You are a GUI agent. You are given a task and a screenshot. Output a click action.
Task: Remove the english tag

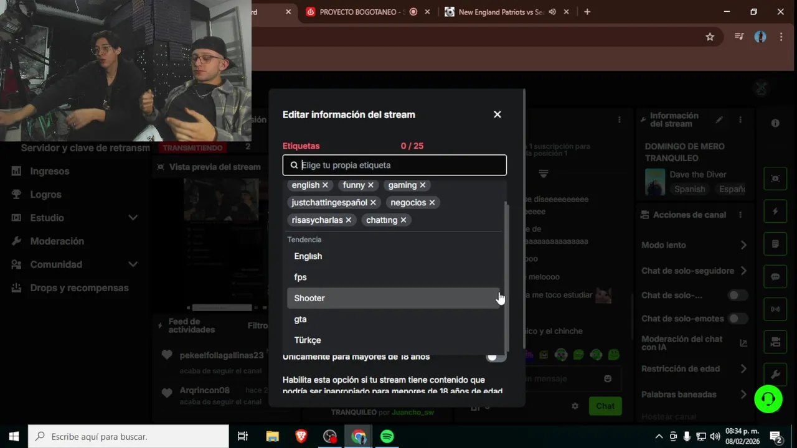[x=325, y=185]
